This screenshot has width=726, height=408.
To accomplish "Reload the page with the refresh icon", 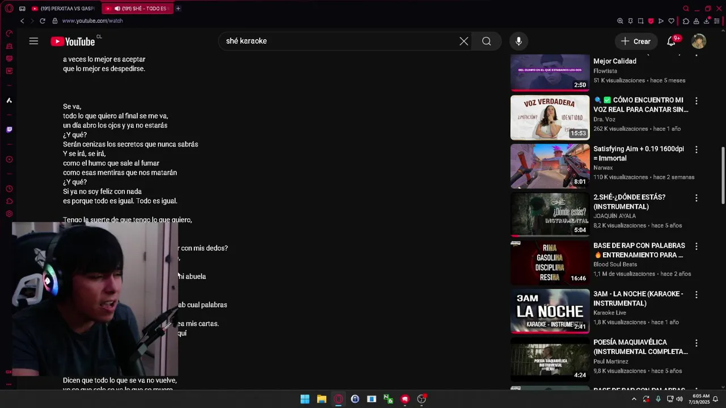I will (x=43, y=21).
